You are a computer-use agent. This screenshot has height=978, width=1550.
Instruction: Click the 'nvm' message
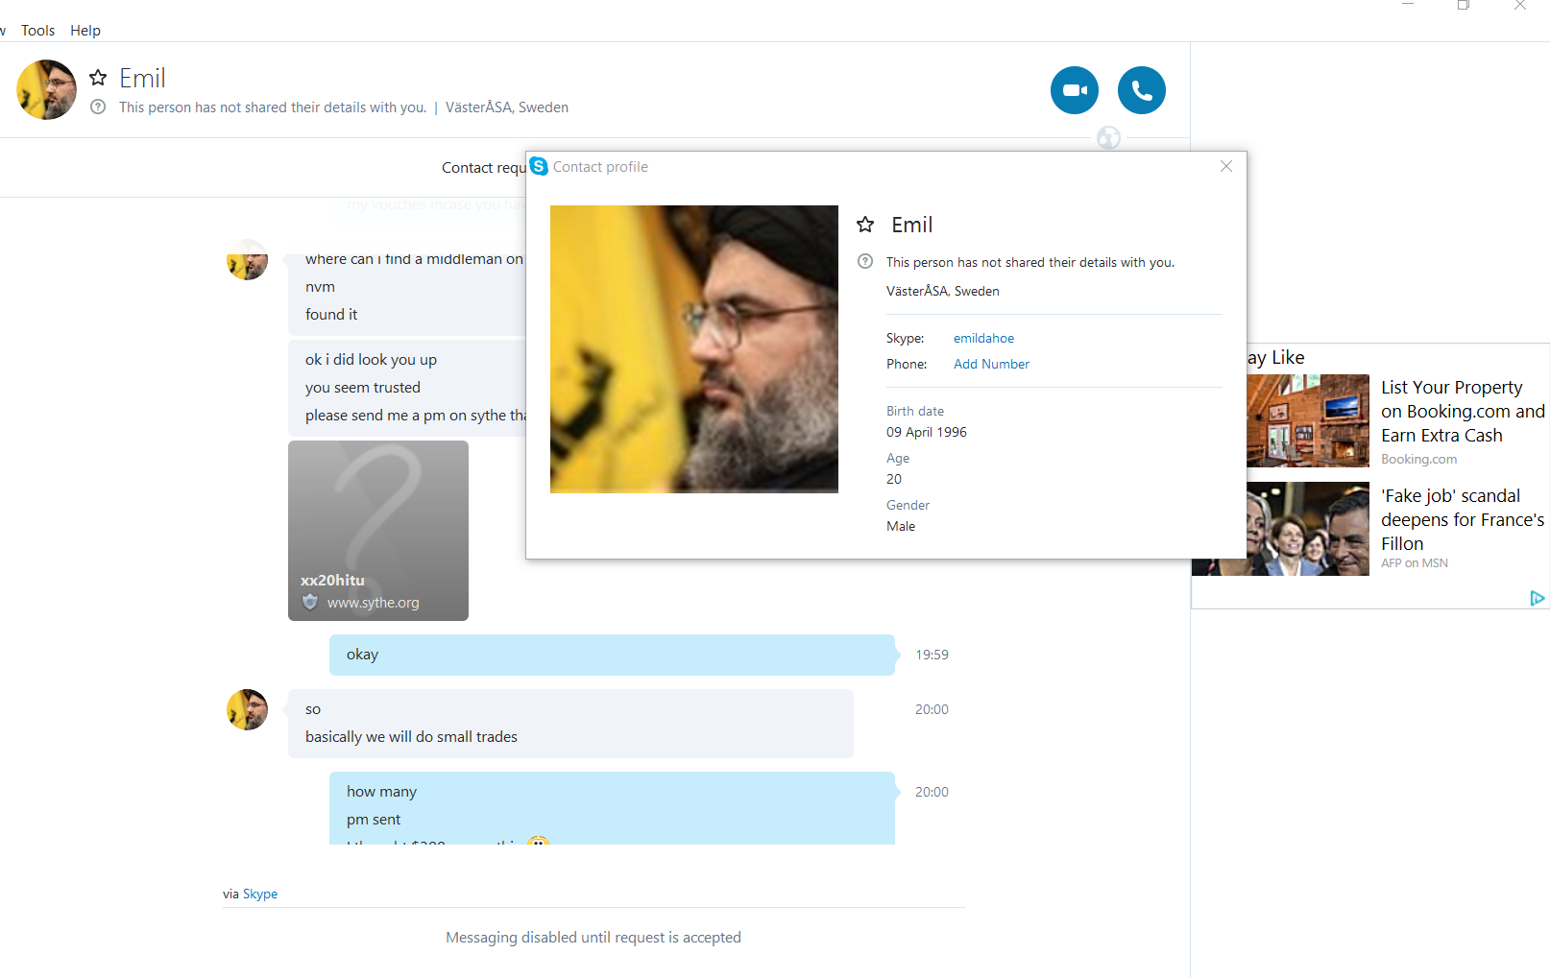coord(320,287)
